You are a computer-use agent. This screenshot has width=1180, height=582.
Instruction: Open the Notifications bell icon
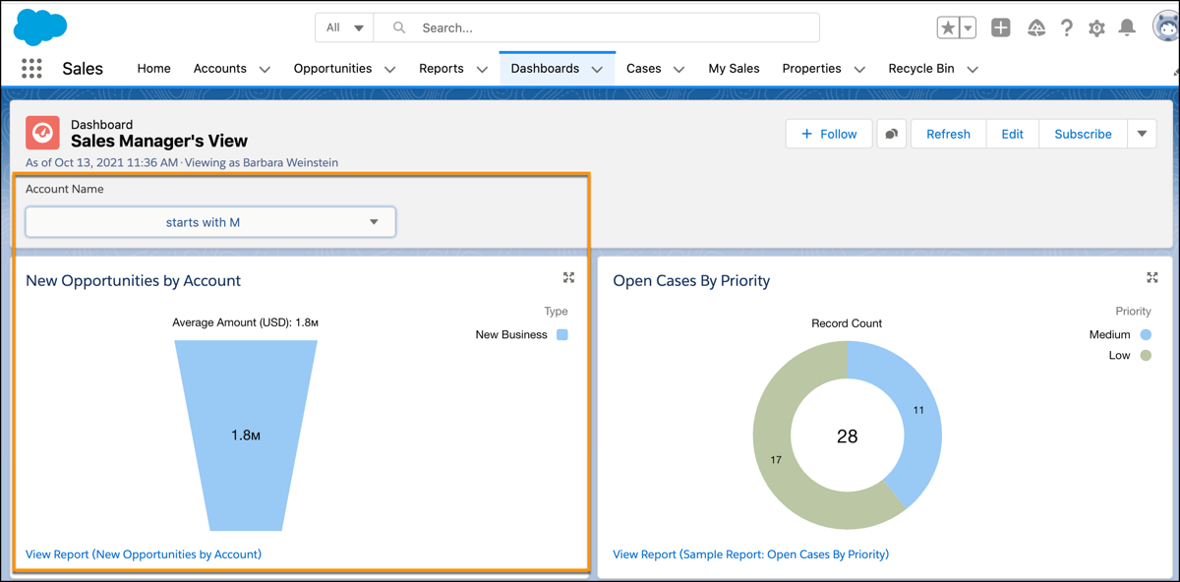coord(1128,29)
